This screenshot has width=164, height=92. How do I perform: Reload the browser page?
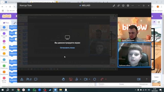coord(10,7)
